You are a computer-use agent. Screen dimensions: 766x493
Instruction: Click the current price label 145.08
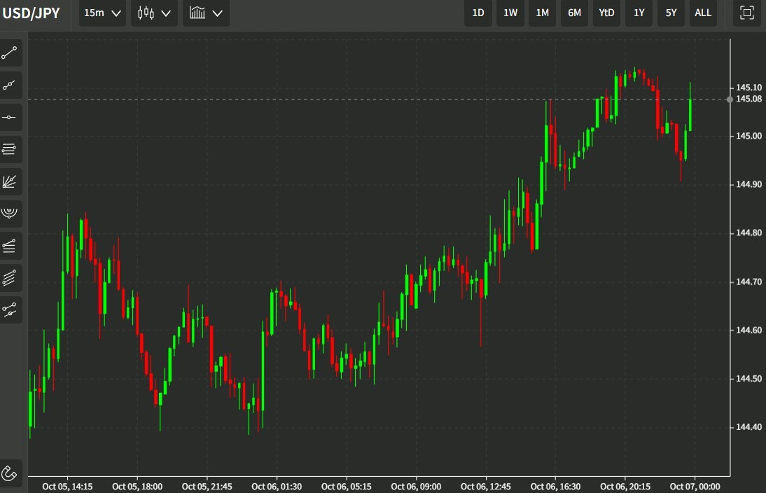pos(748,99)
